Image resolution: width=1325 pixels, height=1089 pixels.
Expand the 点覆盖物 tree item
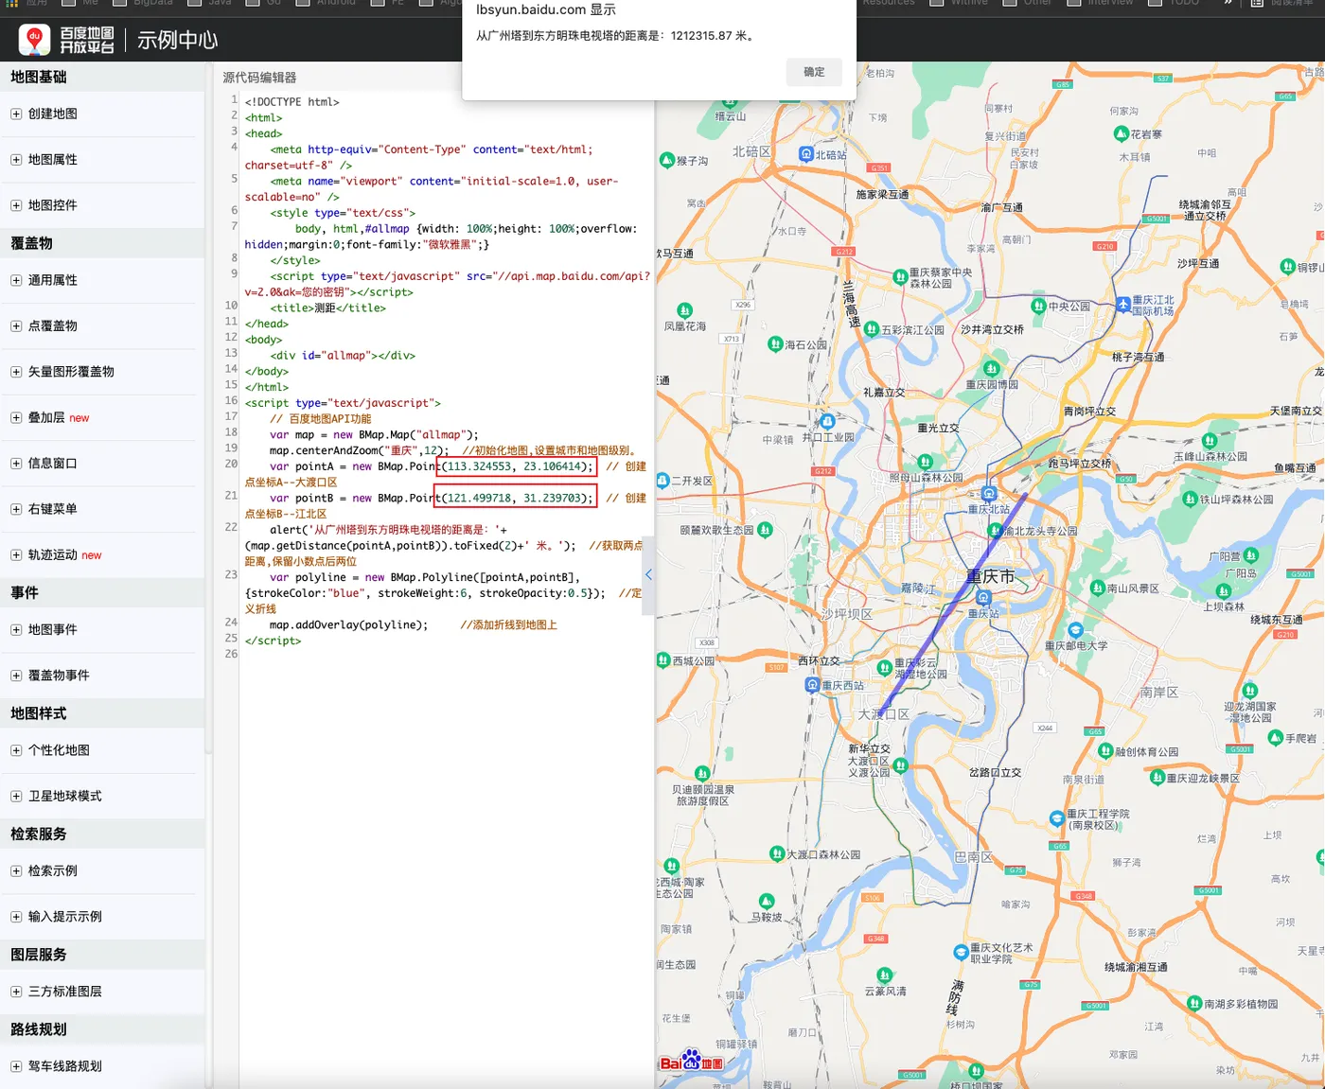pos(16,325)
